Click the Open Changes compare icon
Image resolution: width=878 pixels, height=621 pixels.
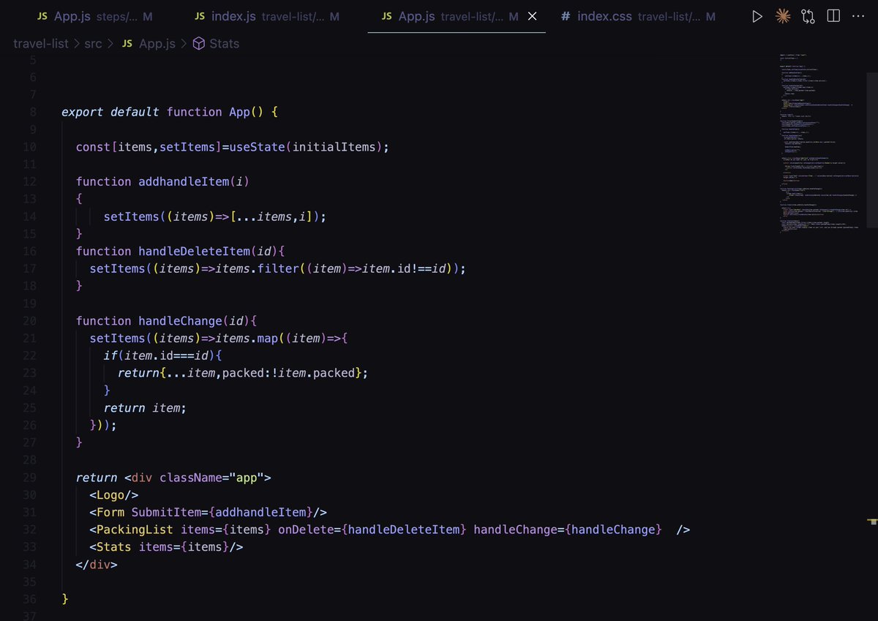808,16
